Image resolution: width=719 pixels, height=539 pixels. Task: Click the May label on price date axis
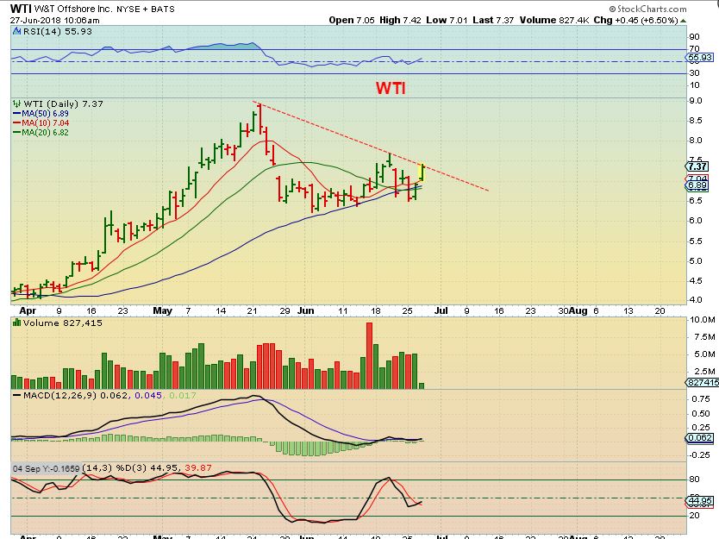162,311
